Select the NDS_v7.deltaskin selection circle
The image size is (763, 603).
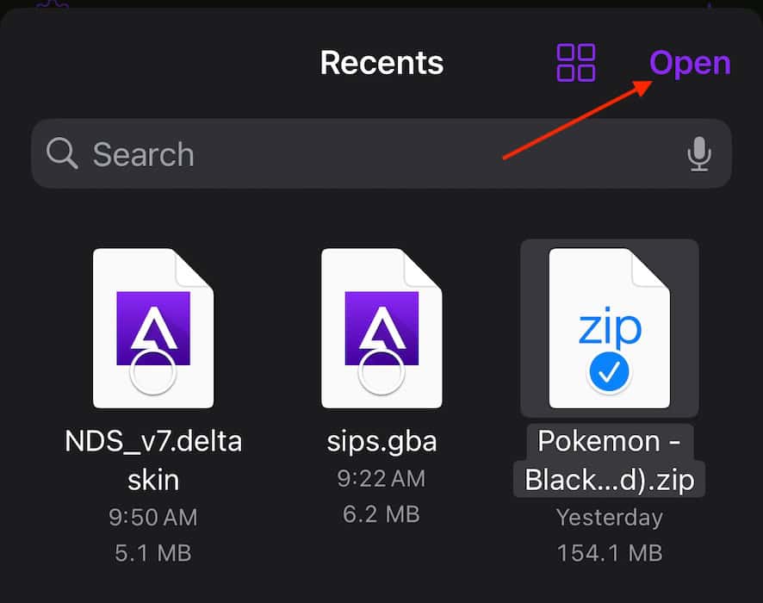154,372
